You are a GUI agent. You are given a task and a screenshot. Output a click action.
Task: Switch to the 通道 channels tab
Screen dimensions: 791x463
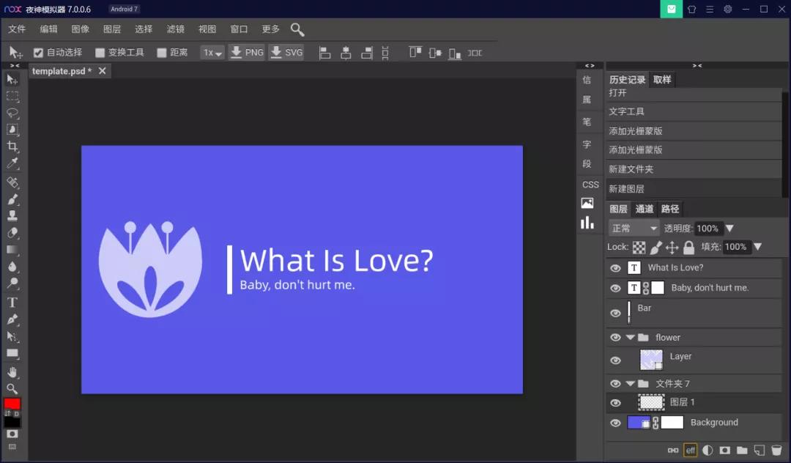[x=645, y=209]
